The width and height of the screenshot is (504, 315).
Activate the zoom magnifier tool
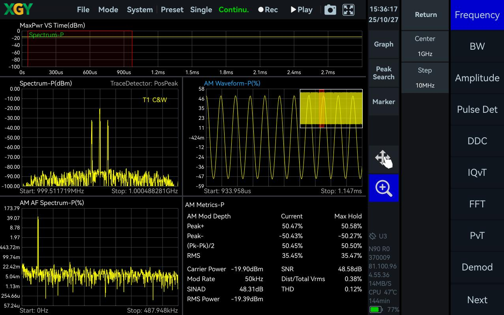click(384, 188)
